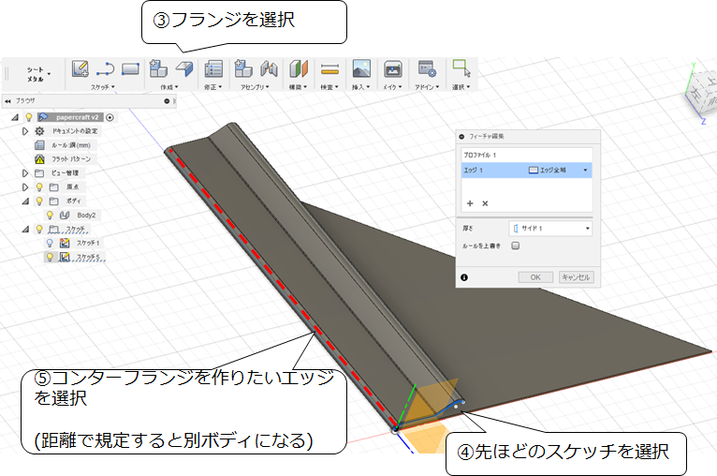This screenshot has width=717, height=476.
Task: Click the New Component icon in アセンブリ
Action: pyautogui.click(x=242, y=68)
